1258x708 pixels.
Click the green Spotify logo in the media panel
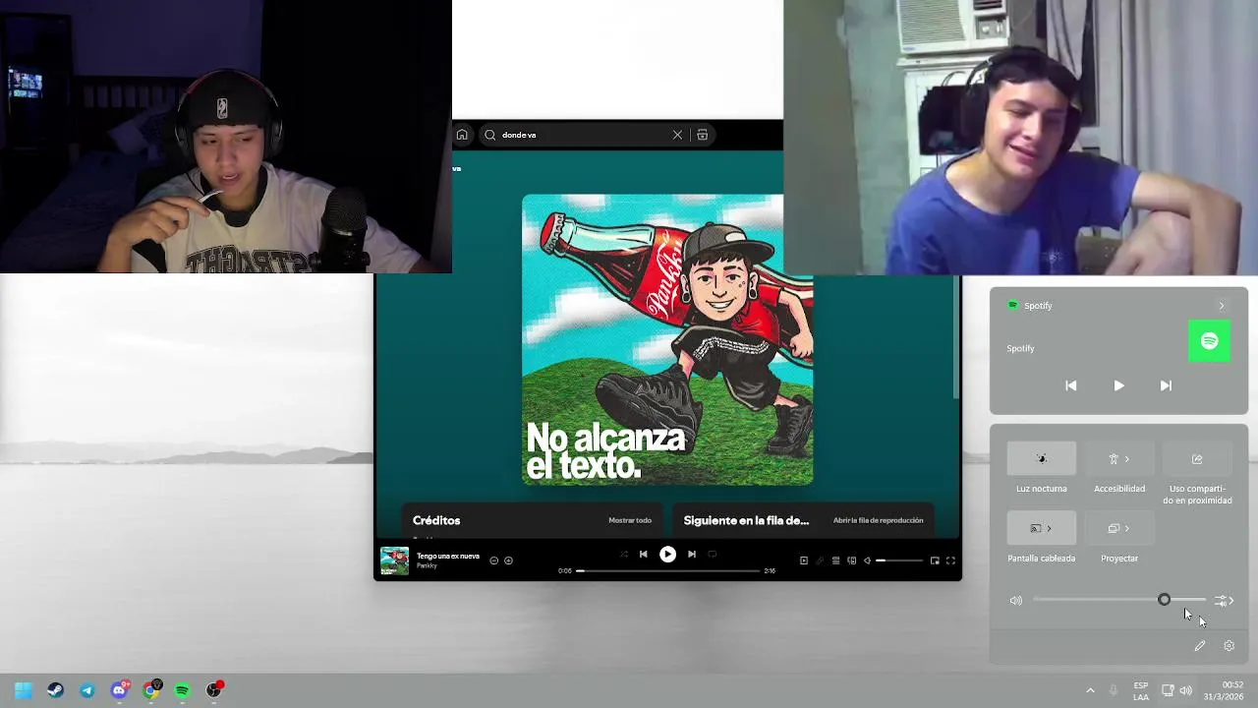pyautogui.click(x=1209, y=341)
